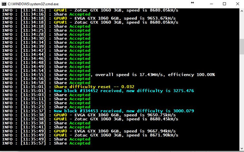Click the difficulty value '3000.079'
The height and width of the screenshot is (152, 244).
pos(184,111)
